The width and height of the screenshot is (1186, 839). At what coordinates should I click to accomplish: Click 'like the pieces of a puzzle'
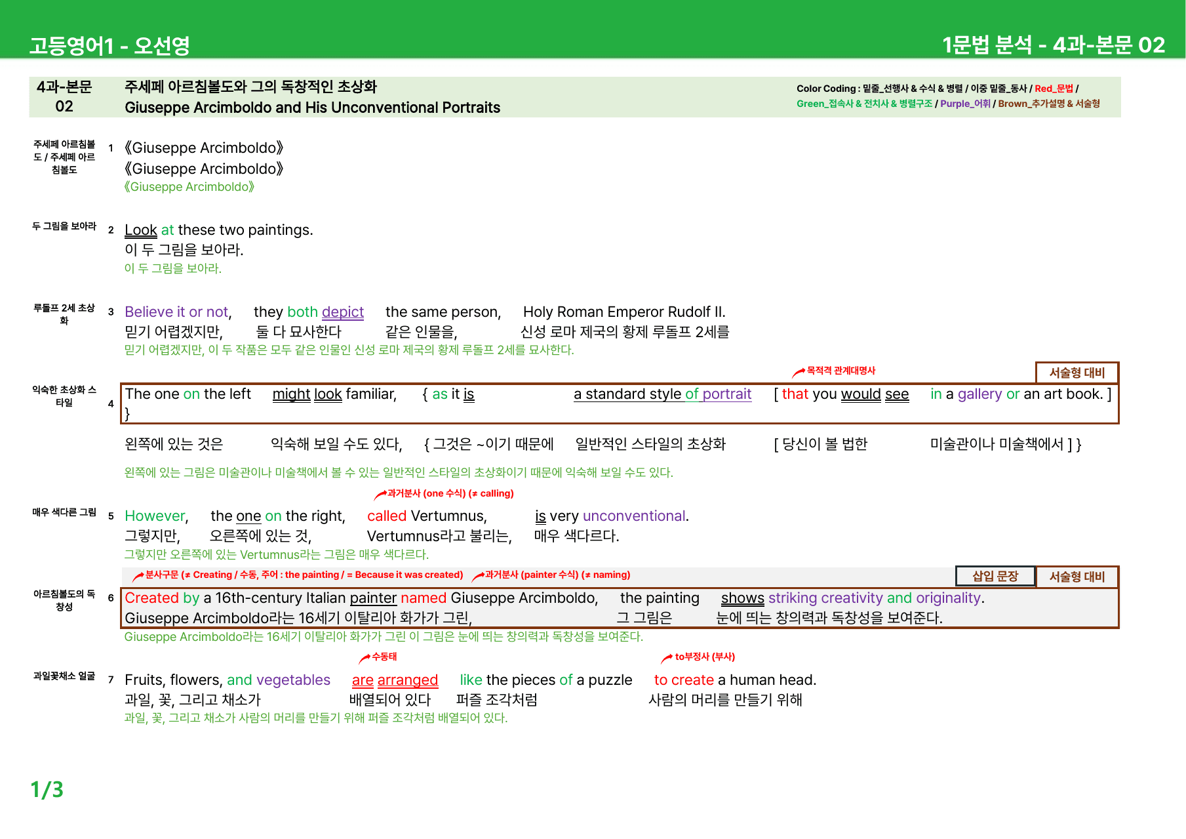pyautogui.click(x=546, y=680)
